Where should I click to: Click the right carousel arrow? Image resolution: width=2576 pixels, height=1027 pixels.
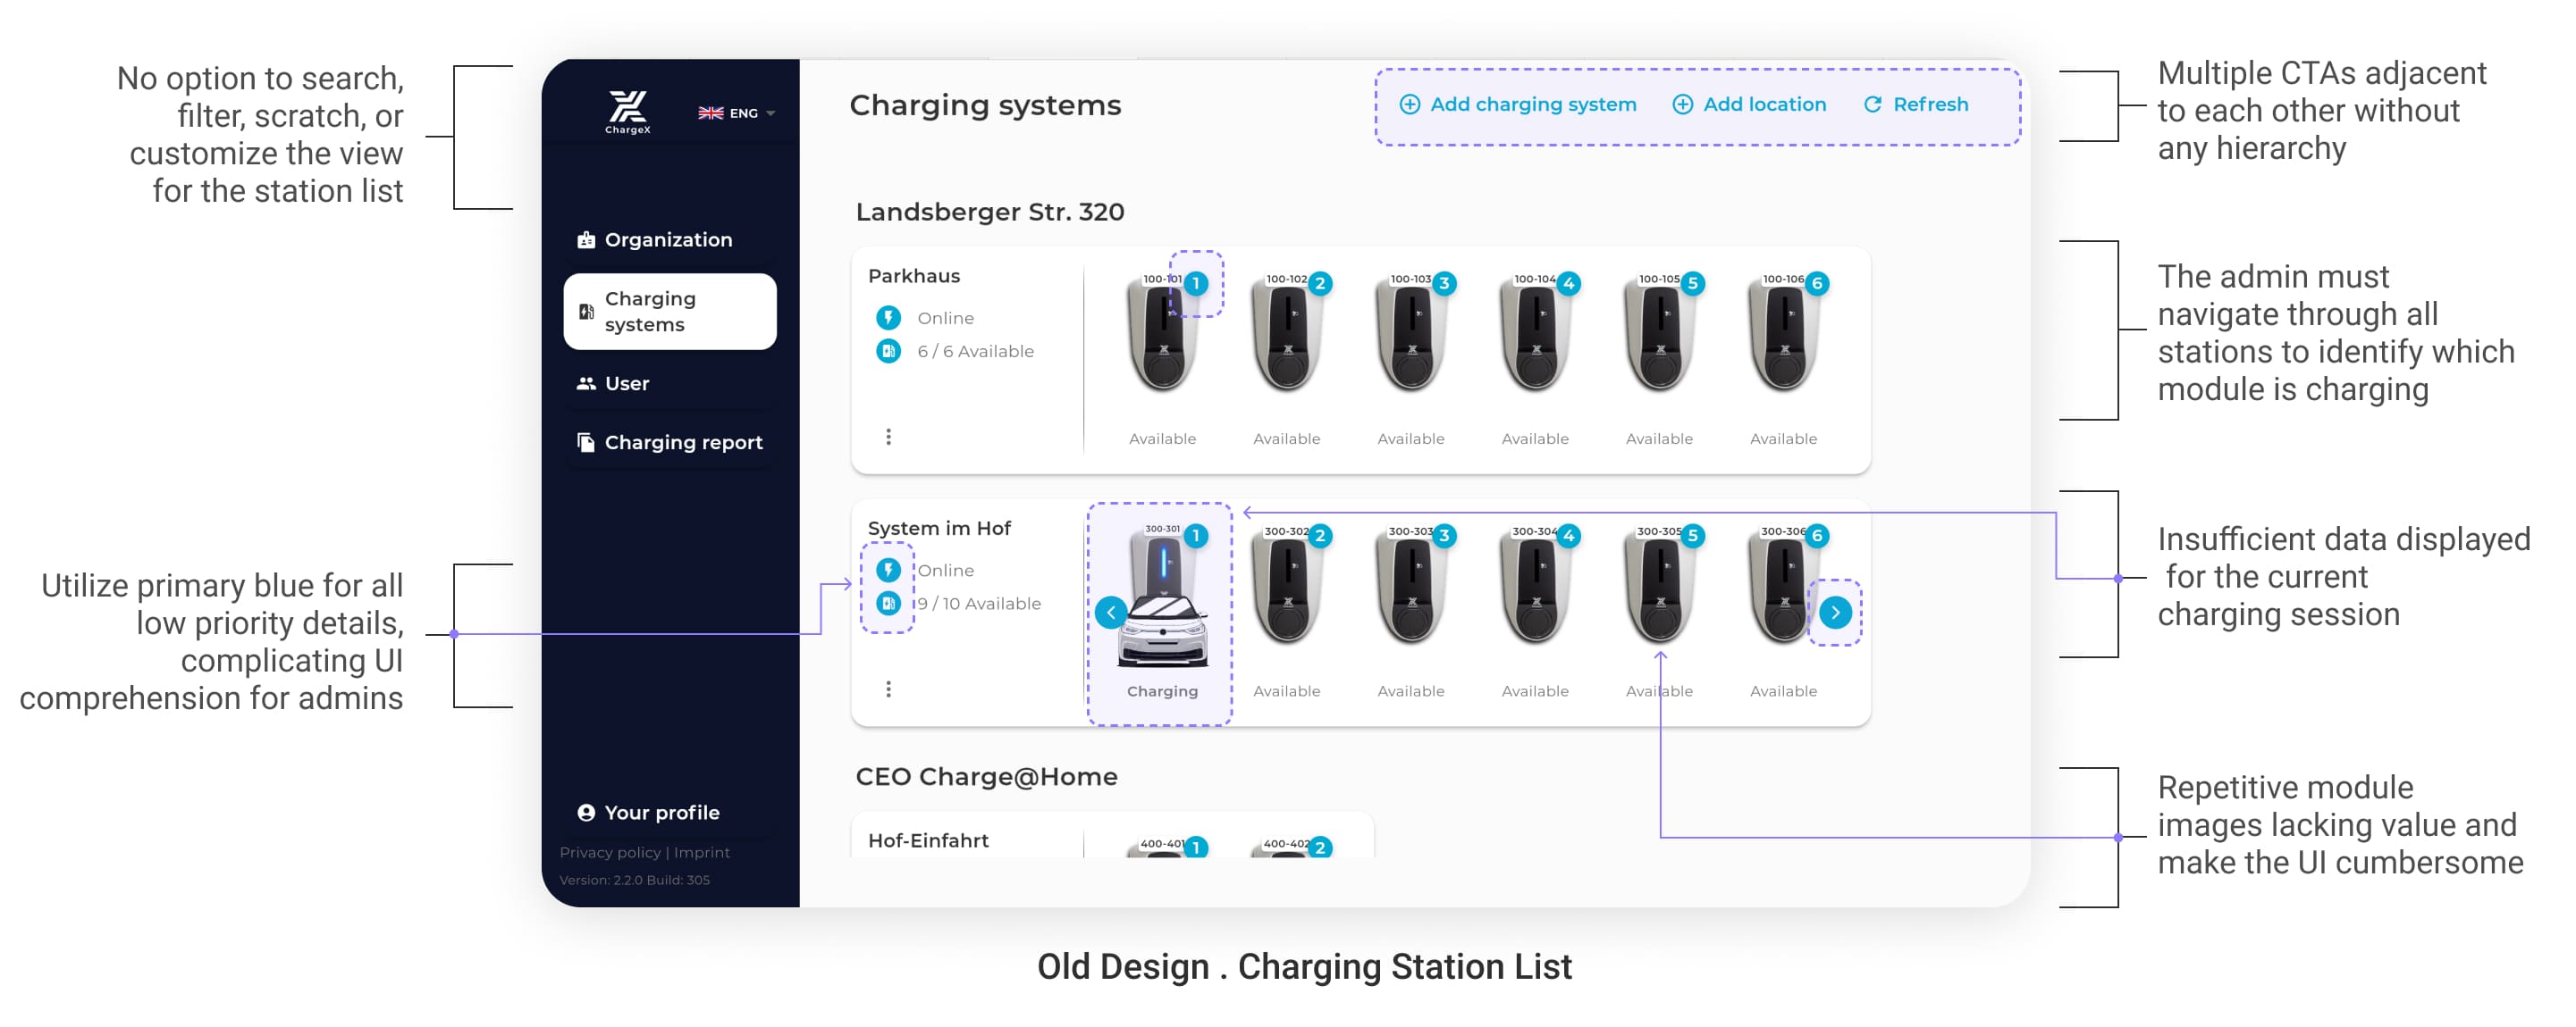(1835, 613)
